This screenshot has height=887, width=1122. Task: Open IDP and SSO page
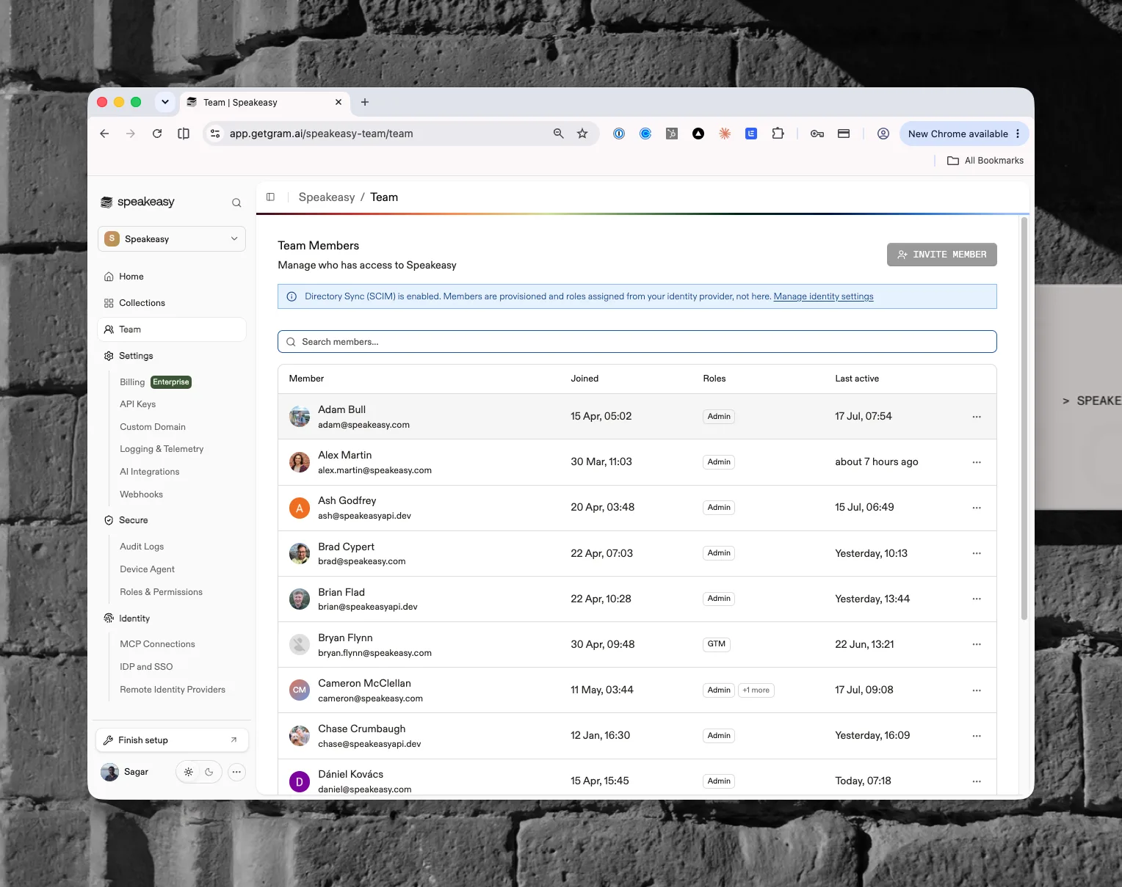coord(147,667)
